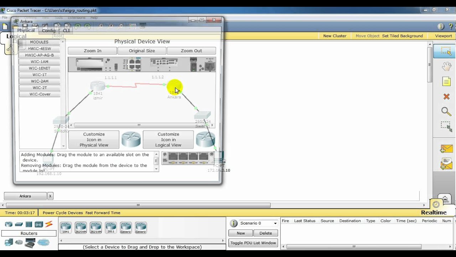Image resolution: width=456 pixels, height=257 pixels.
Task: Click the New scenario button
Action: (x=241, y=233)
